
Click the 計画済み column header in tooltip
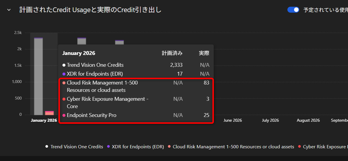(x=172, y=53)
